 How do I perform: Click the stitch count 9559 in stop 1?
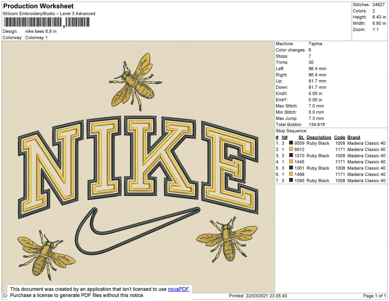[x=299, y=143]
